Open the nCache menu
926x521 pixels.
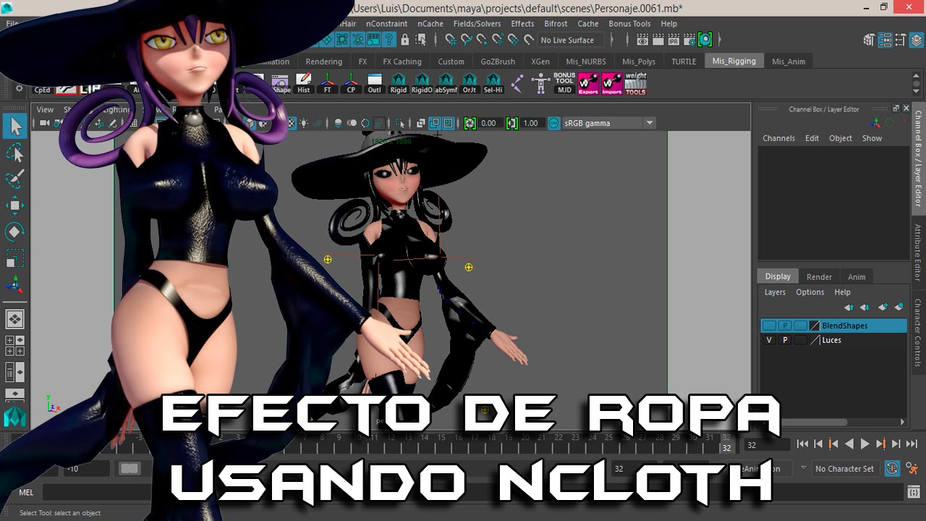click(x=430, y=23)
